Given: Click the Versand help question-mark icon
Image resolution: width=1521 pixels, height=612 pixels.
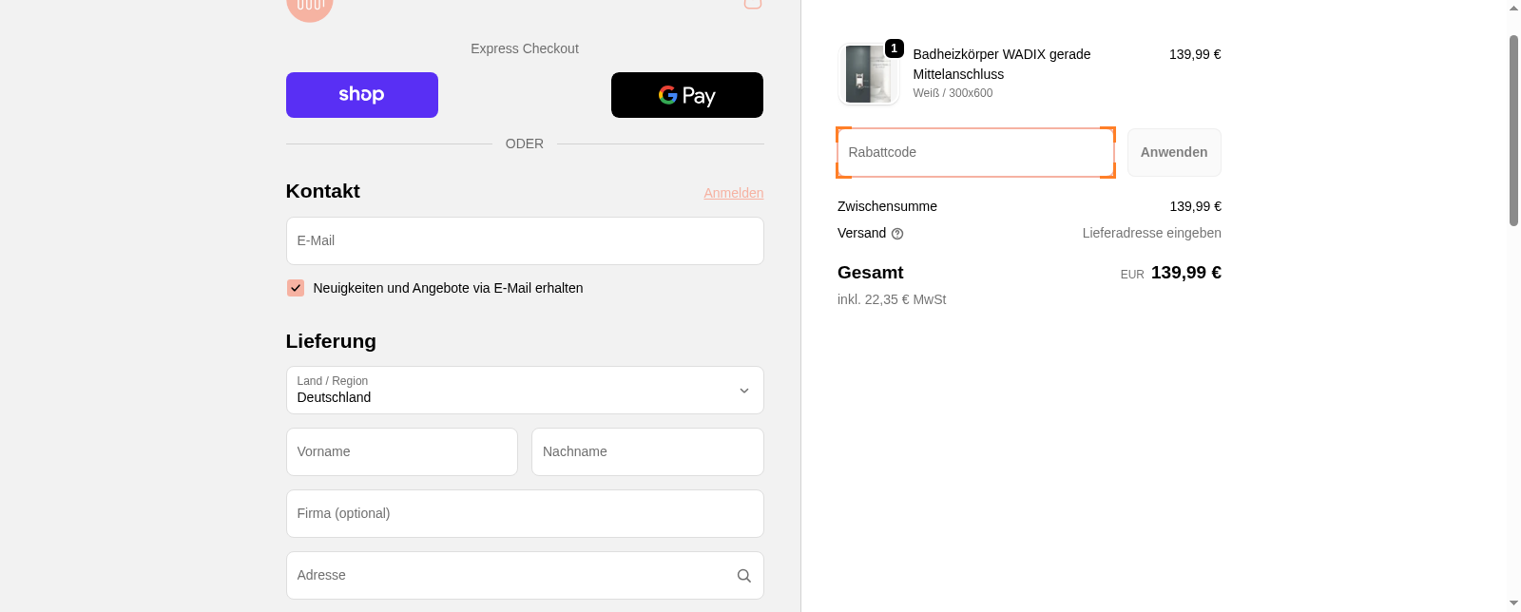Looking at the screenshot, I should click(897, 234).
